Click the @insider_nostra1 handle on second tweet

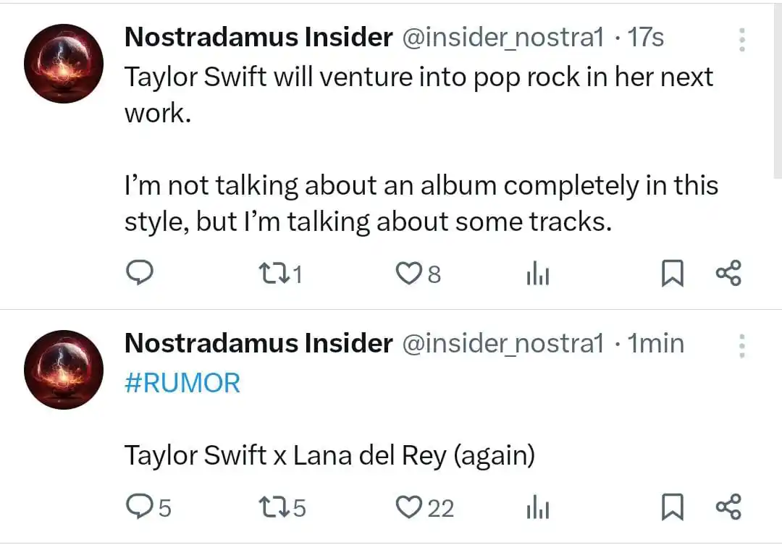coord(502,344)
